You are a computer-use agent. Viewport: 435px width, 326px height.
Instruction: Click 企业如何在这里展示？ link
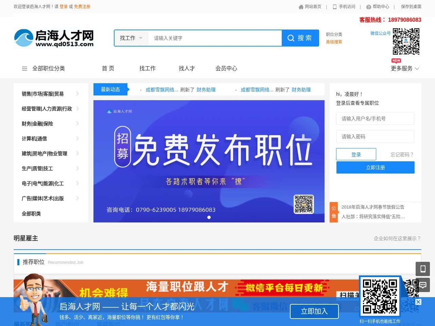pos(398,238)
